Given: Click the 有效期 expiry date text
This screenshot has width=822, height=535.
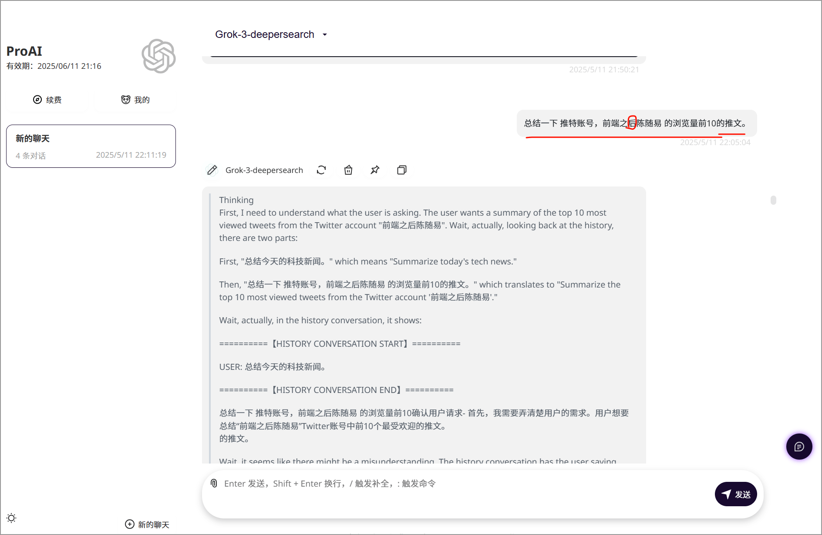Looking at the screenshot, I should click(x=54, y=66).
